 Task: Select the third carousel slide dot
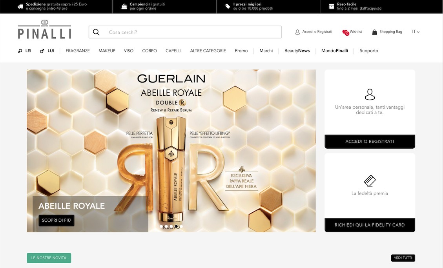[171, 226]
